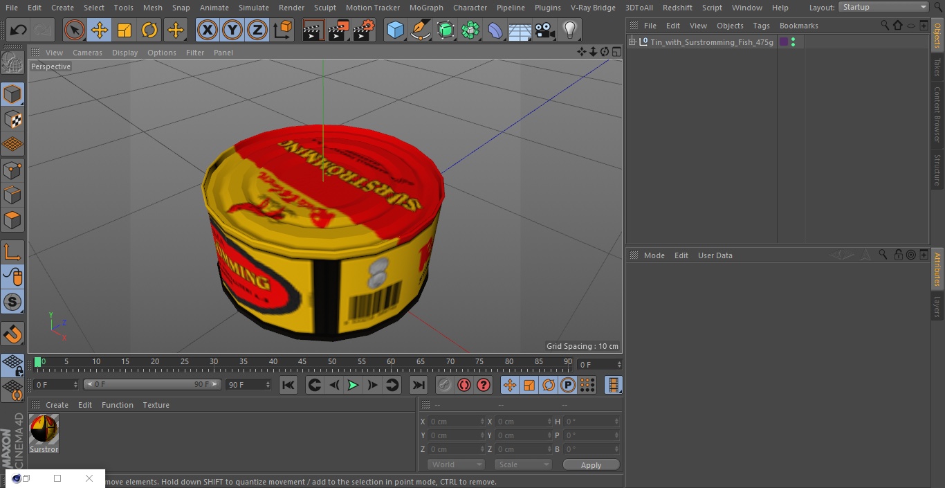Toggle editor visibility dots for tin object
The height and width of the screenshot is (488, 945).
tap(793, 42)
